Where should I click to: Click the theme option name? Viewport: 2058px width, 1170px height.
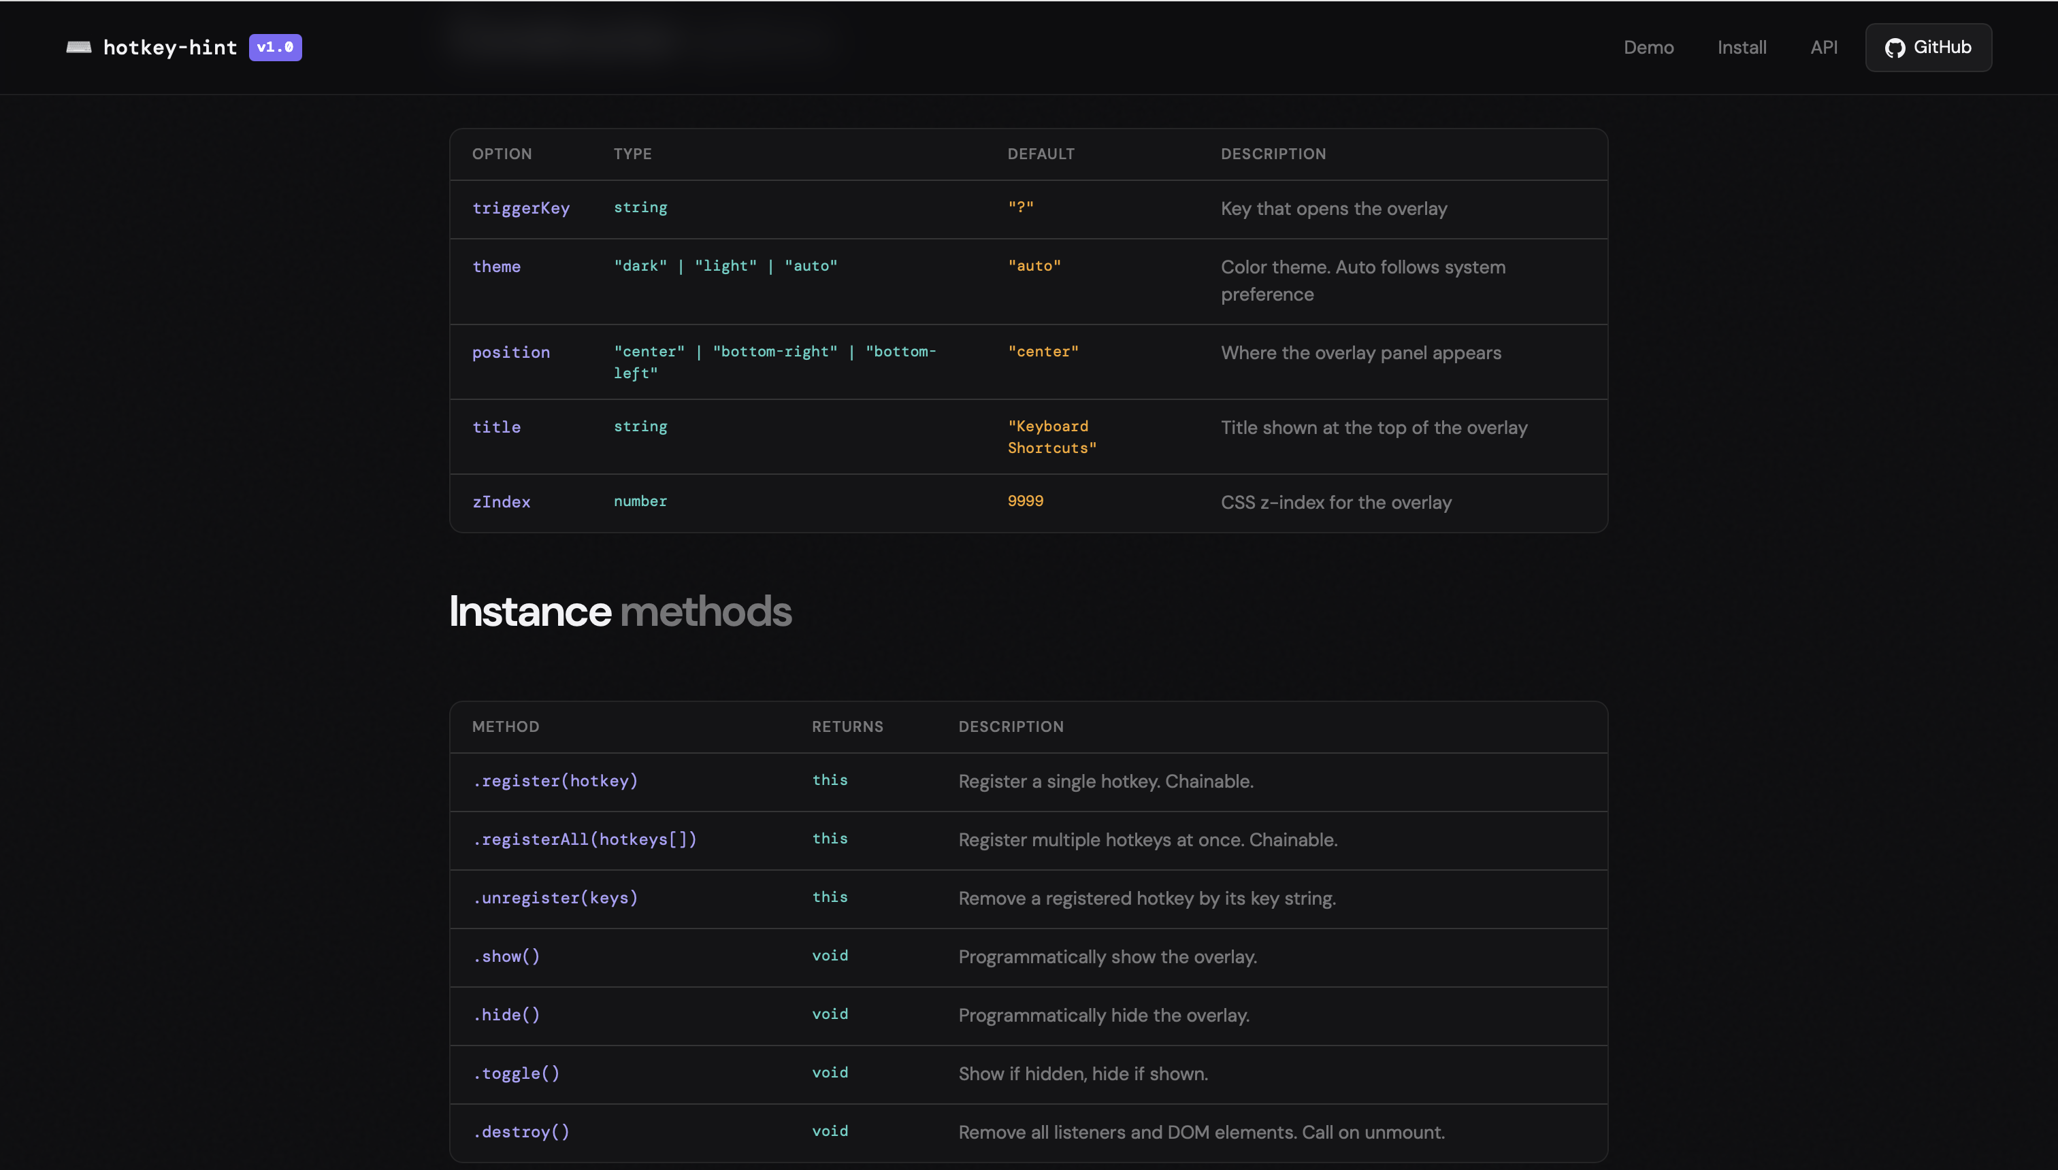click(x=496, y=266)
